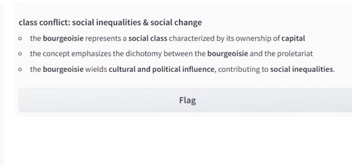Click the heading 'class conflict: social inequalities & social change'
Screen dimensions: 352x166
(x=110, y=23)
